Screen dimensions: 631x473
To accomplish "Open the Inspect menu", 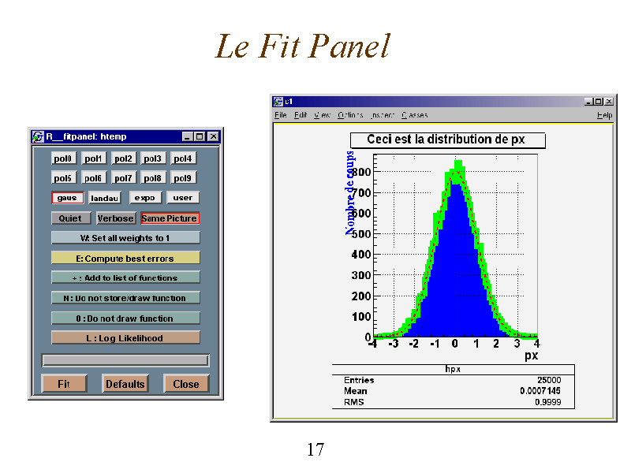I will [x=383, y=115].
